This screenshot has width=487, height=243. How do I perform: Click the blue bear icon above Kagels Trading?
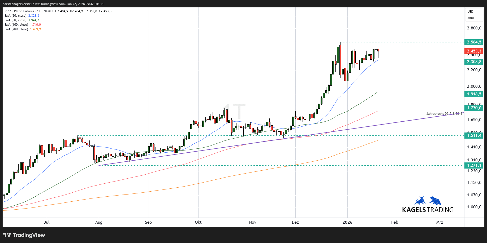pyautogui.click(x=435, y=201)
